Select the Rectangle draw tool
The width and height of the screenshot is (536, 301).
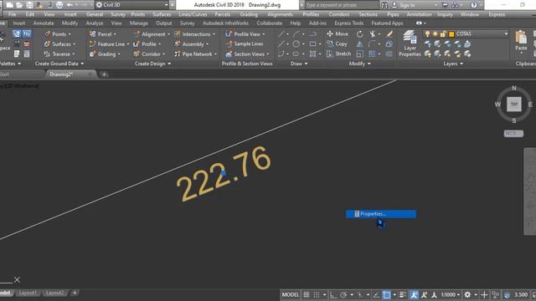[x=312, y=44]
